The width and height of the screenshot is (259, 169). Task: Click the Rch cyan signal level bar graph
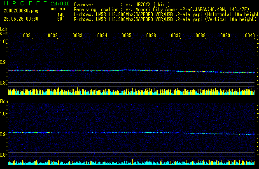tap(131, 162)
